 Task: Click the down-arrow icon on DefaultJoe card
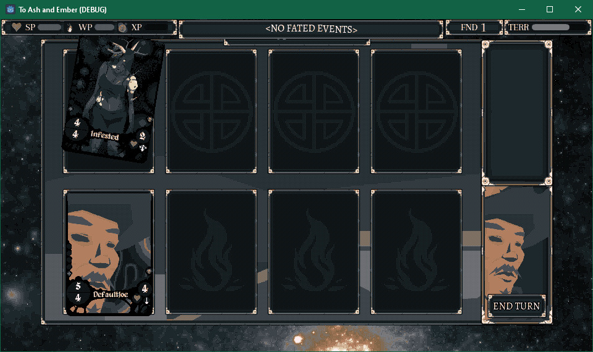point(146,301)
